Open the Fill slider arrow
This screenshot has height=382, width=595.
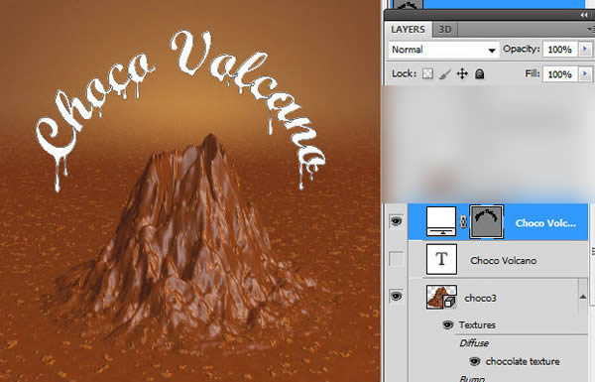585,73
